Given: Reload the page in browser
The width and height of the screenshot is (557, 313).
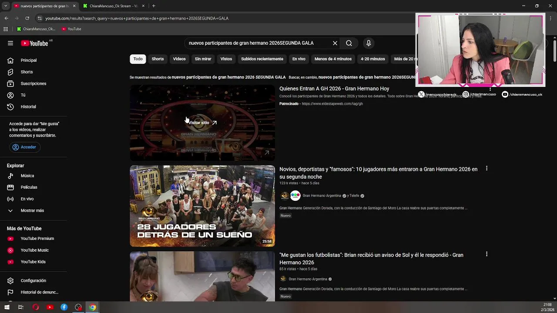Looking at the screenshot, I should 27,18.
